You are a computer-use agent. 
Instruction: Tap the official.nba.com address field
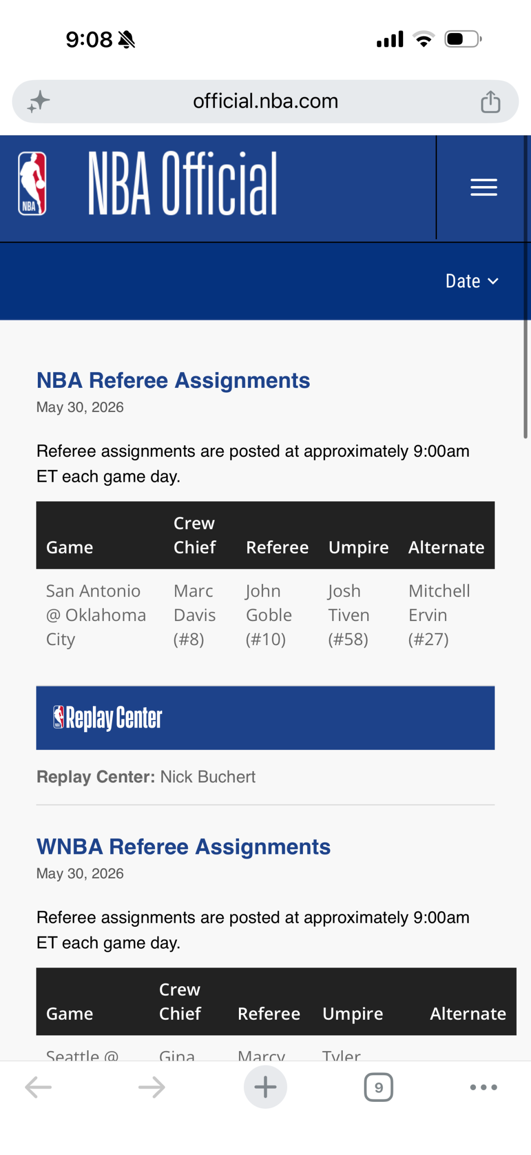click(x=265, y=101)
